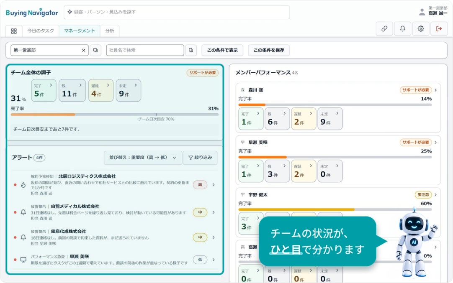Click the 絞り込み filter button
The image size is (453, 283).
click(x=200, y=158)
